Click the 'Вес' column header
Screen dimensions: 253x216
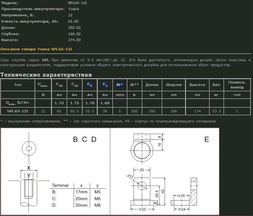pos(217,85)
